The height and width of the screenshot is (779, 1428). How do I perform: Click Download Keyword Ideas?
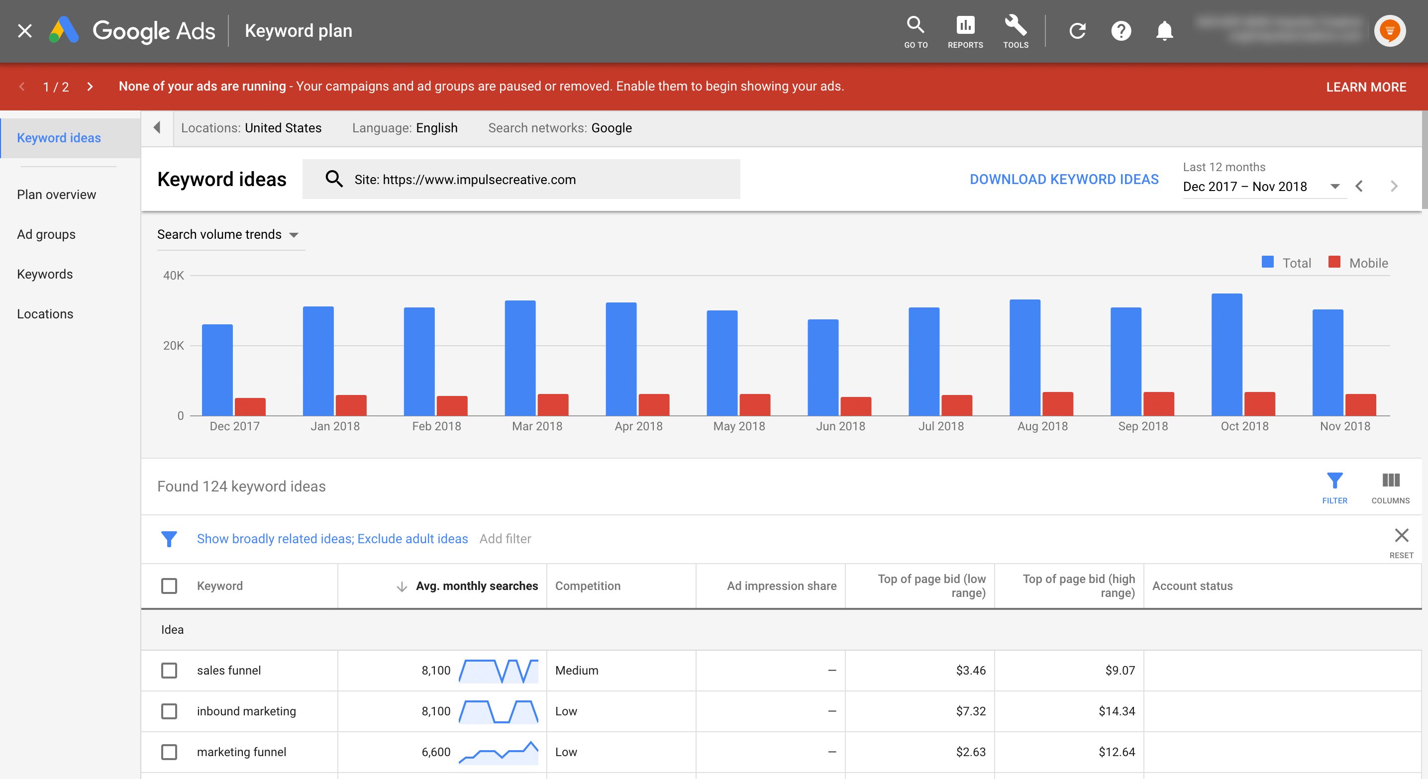1064,179
